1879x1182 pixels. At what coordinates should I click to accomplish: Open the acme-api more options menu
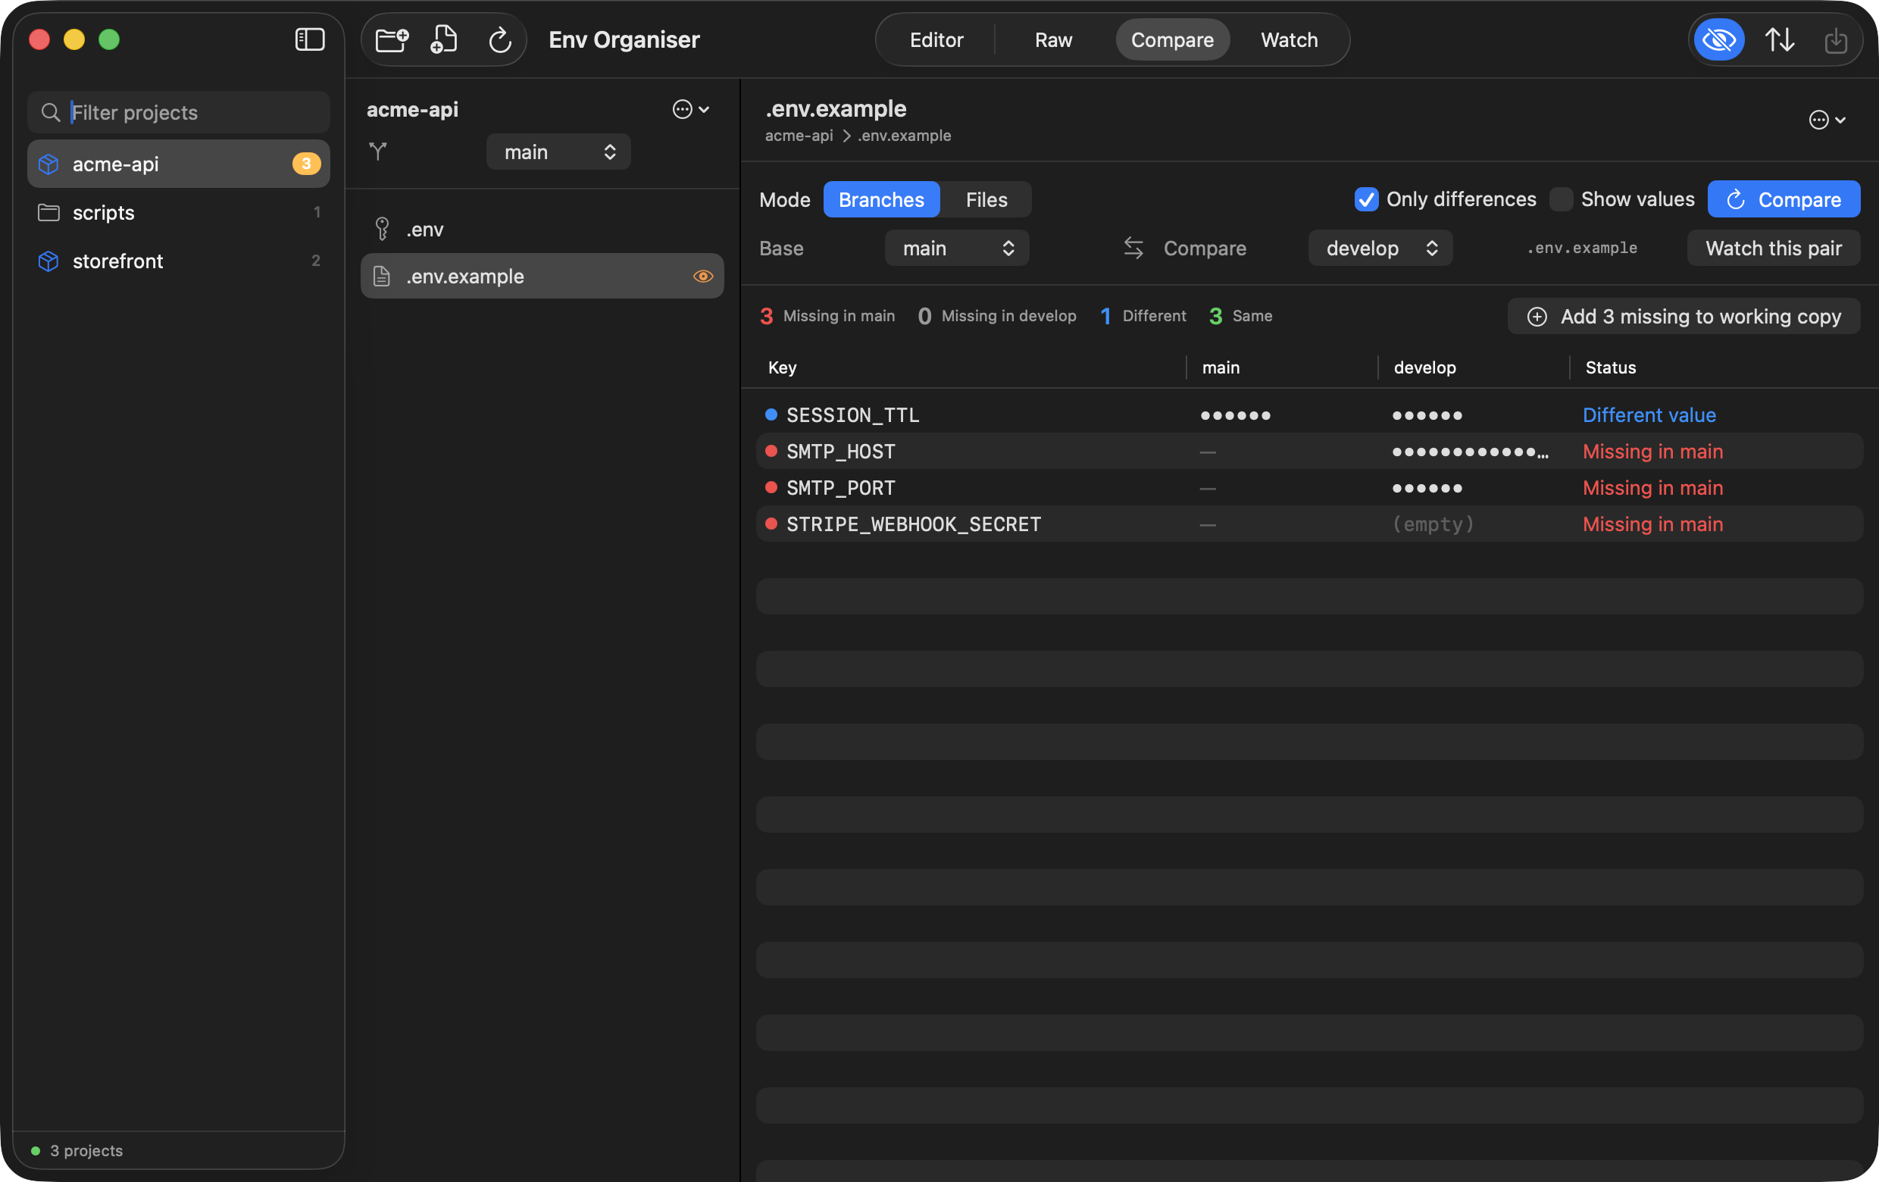(x=690, y=109)
